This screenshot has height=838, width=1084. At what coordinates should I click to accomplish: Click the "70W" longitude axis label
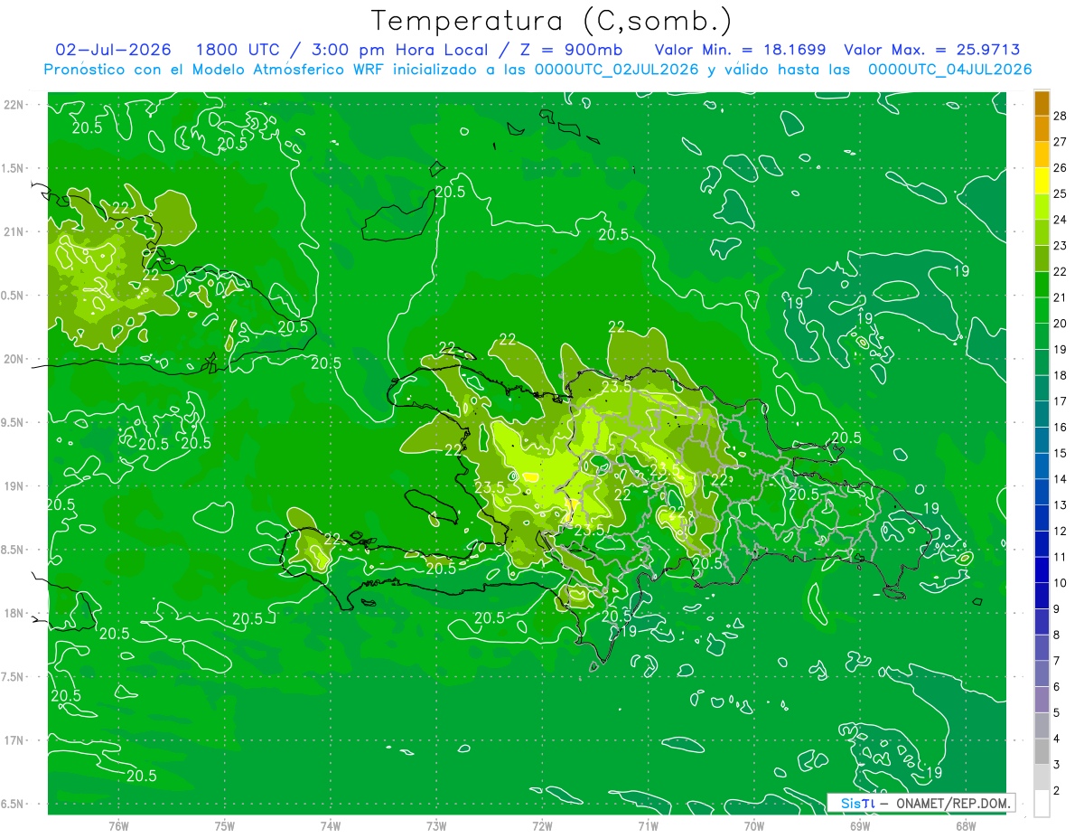(x=754, y=825)
